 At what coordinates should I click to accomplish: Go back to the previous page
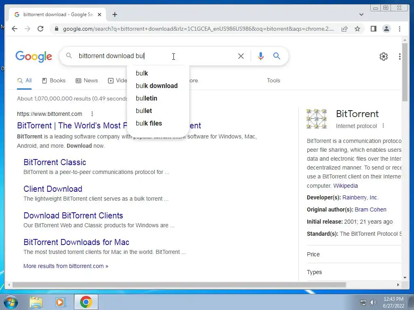[15, 29]
